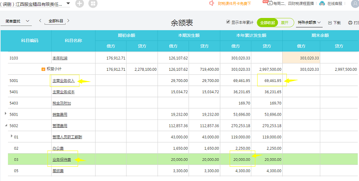Open the 特殊余额表 dropdown
The height and width of the screenshot is (181, 359).
point(309,22)
